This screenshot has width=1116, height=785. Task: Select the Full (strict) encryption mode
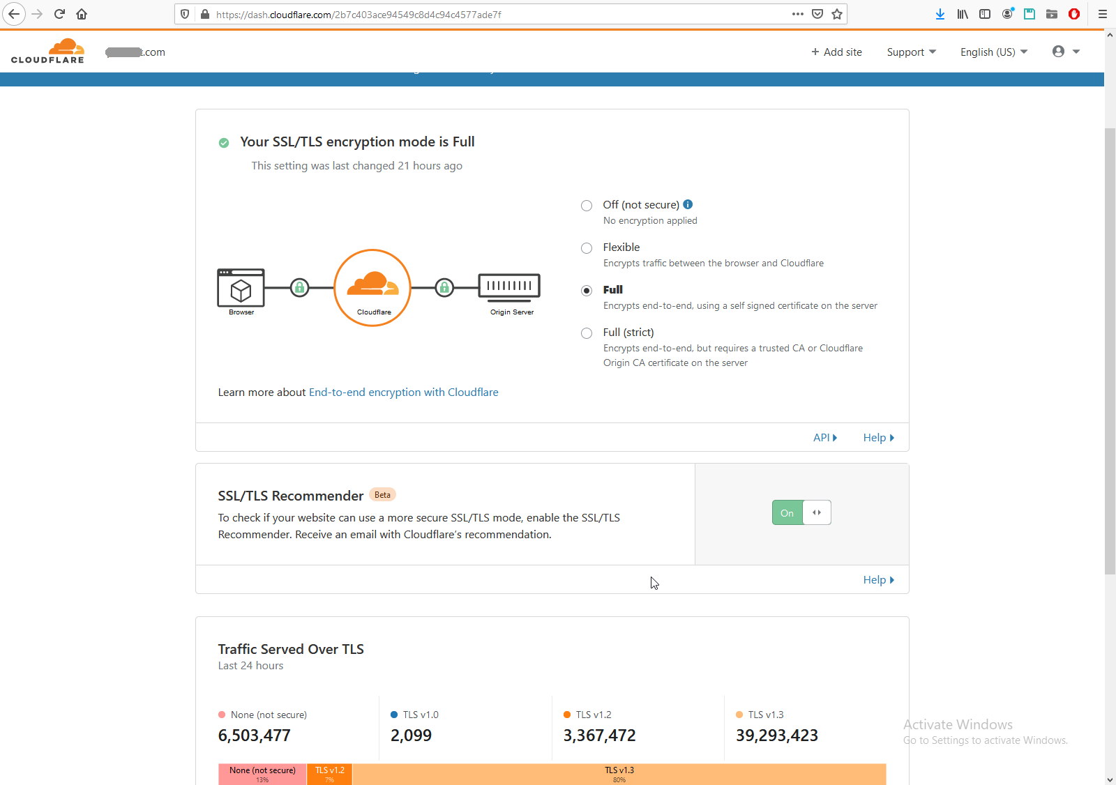[587, 333]
